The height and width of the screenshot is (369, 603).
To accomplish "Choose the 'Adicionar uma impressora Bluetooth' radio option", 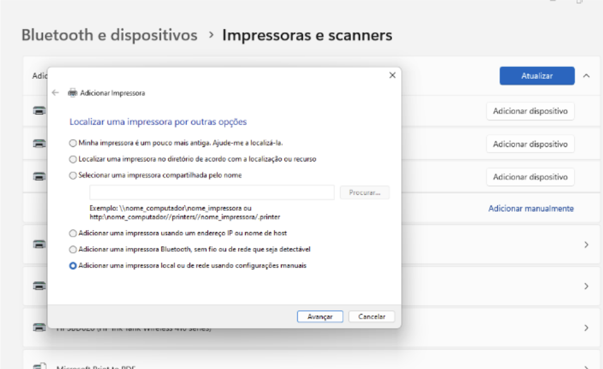I will pos(73,249).
